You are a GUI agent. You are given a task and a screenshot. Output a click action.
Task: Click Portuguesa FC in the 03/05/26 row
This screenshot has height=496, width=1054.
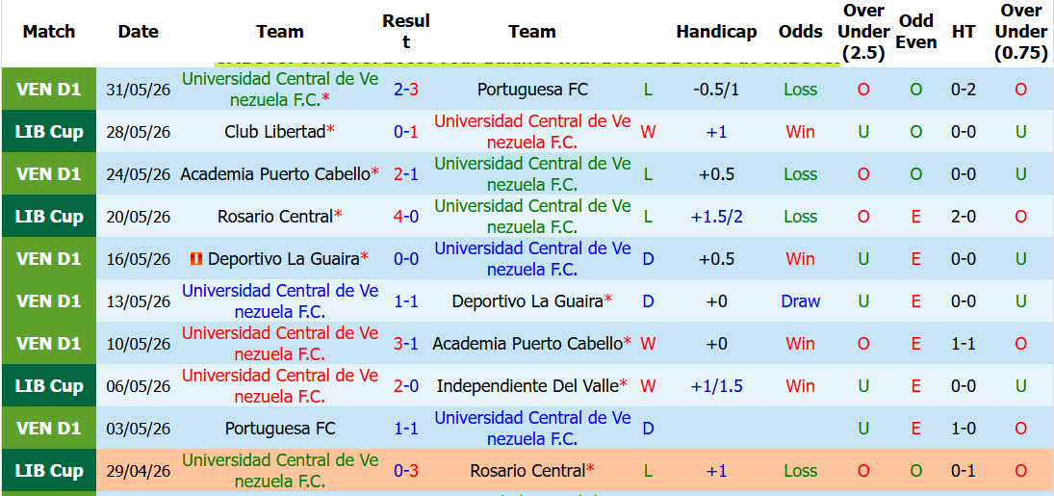pos(280,429)
